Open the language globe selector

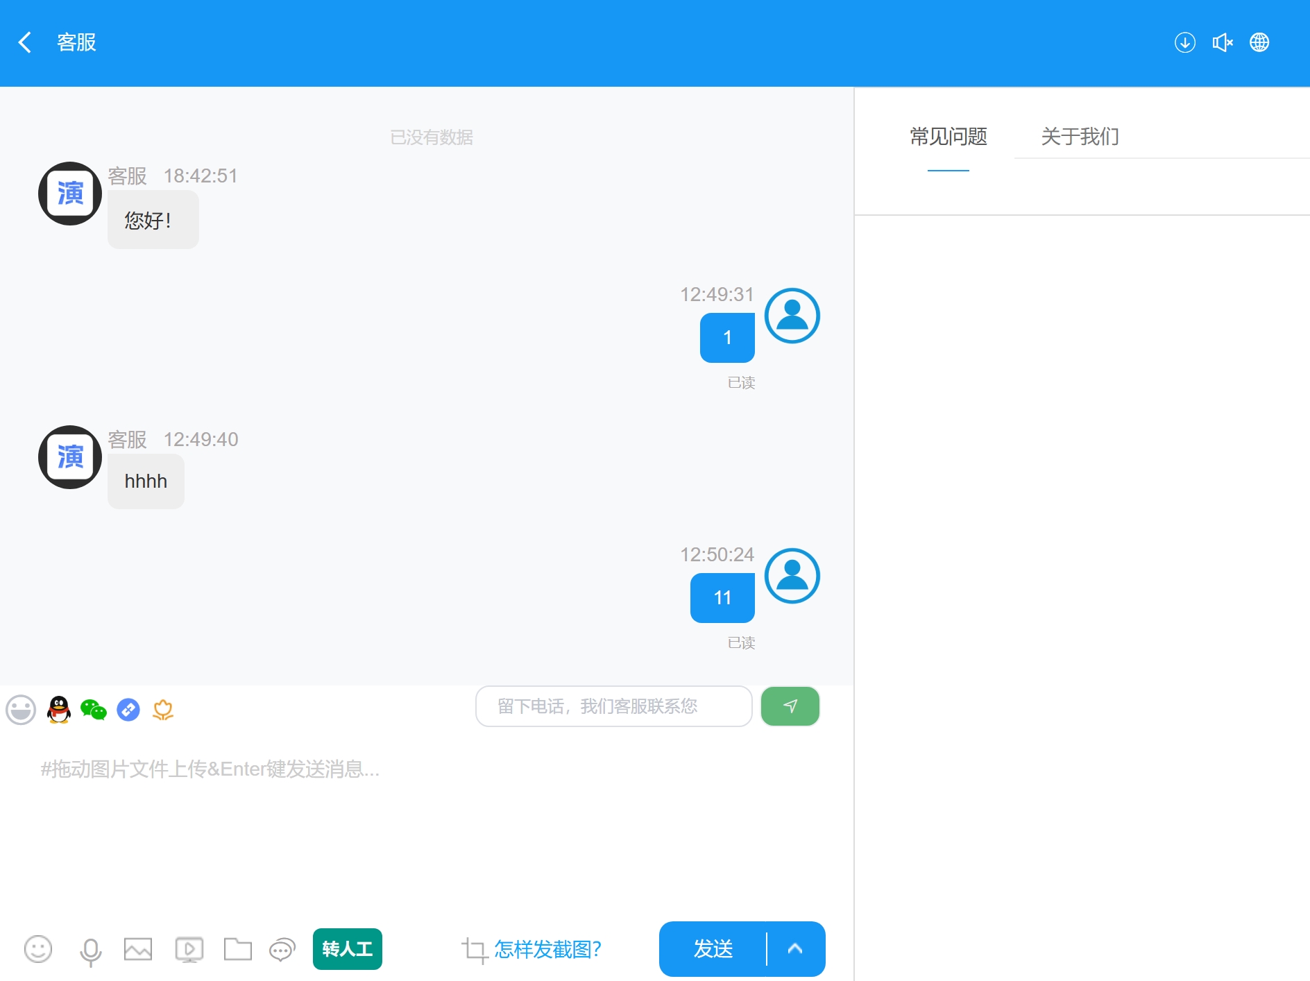click(x=1259, y=43)
